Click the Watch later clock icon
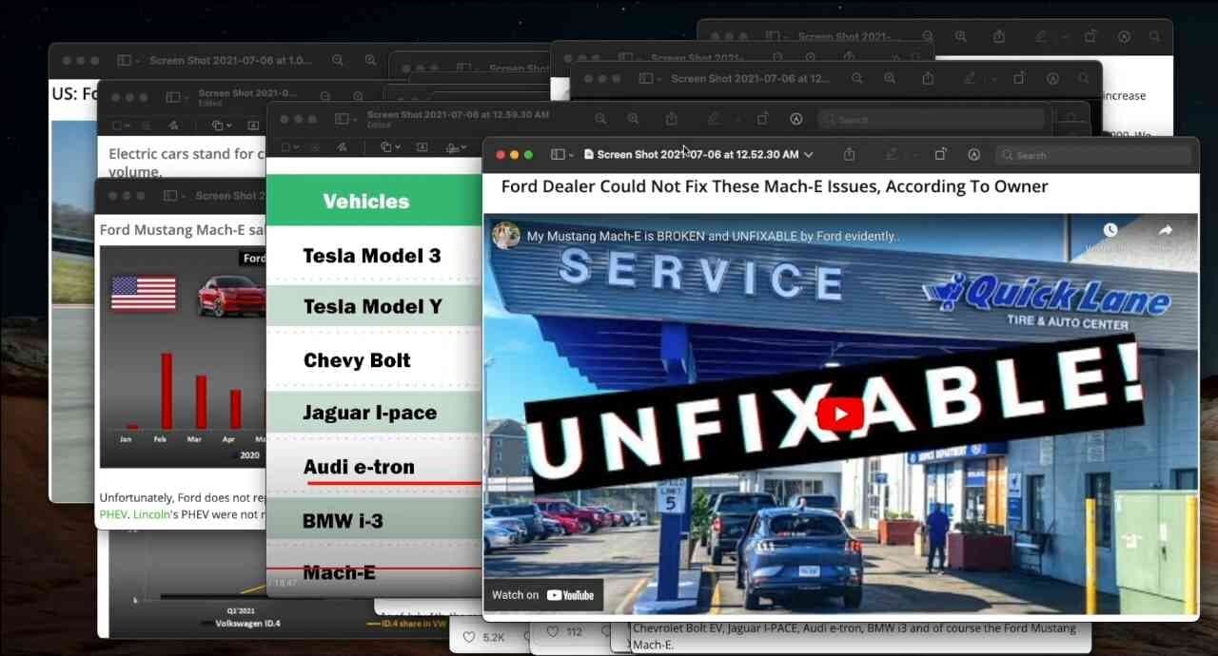This screenshot has width=1218, height=656. tap(1110, 231)
